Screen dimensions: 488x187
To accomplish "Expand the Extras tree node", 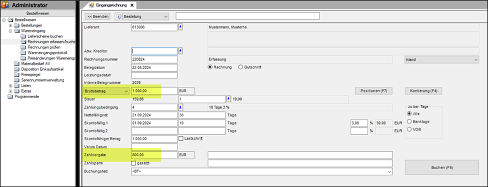I will 10,91.
